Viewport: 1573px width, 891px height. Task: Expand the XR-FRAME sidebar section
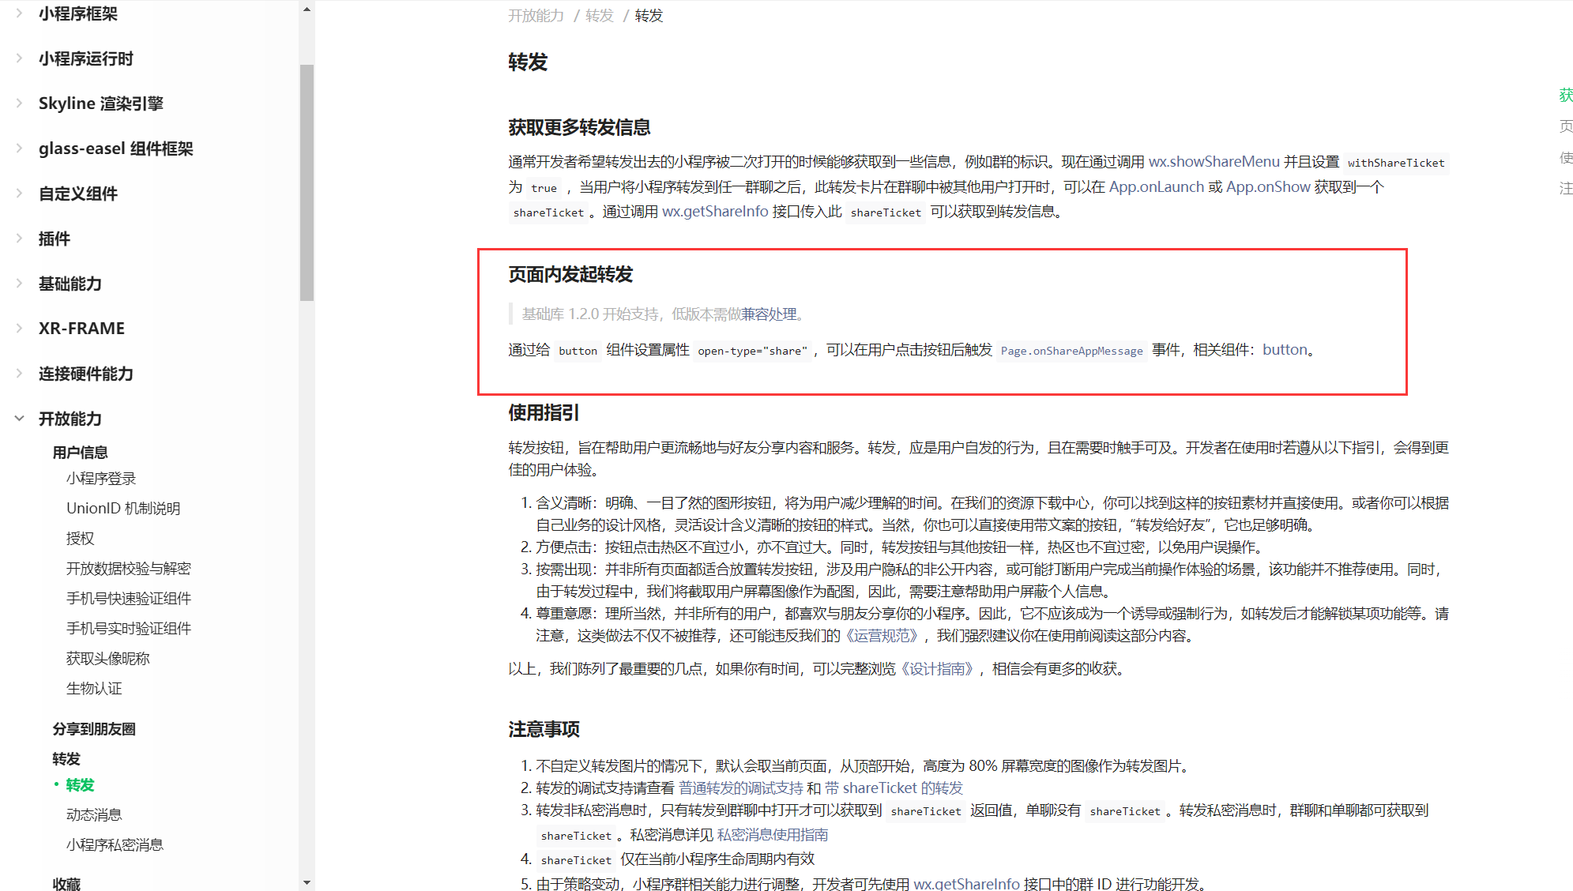(81, 329)
